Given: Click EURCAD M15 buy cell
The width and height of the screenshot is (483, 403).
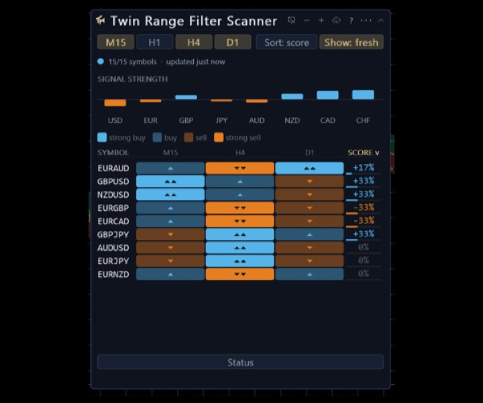Looking at the screenshot, I should [170, 222].
